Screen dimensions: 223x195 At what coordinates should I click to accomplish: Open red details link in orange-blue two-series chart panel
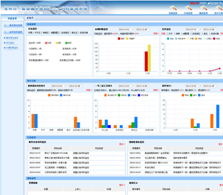click(89, 90)
